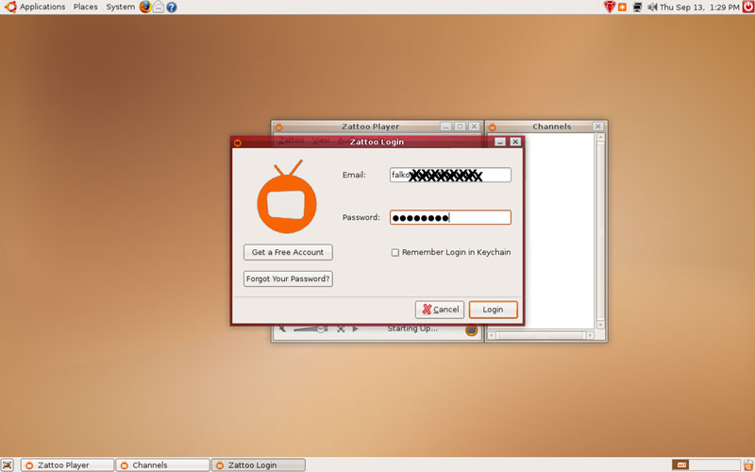
Task: Click the red X icon on Cancel button
Action: 427,310
